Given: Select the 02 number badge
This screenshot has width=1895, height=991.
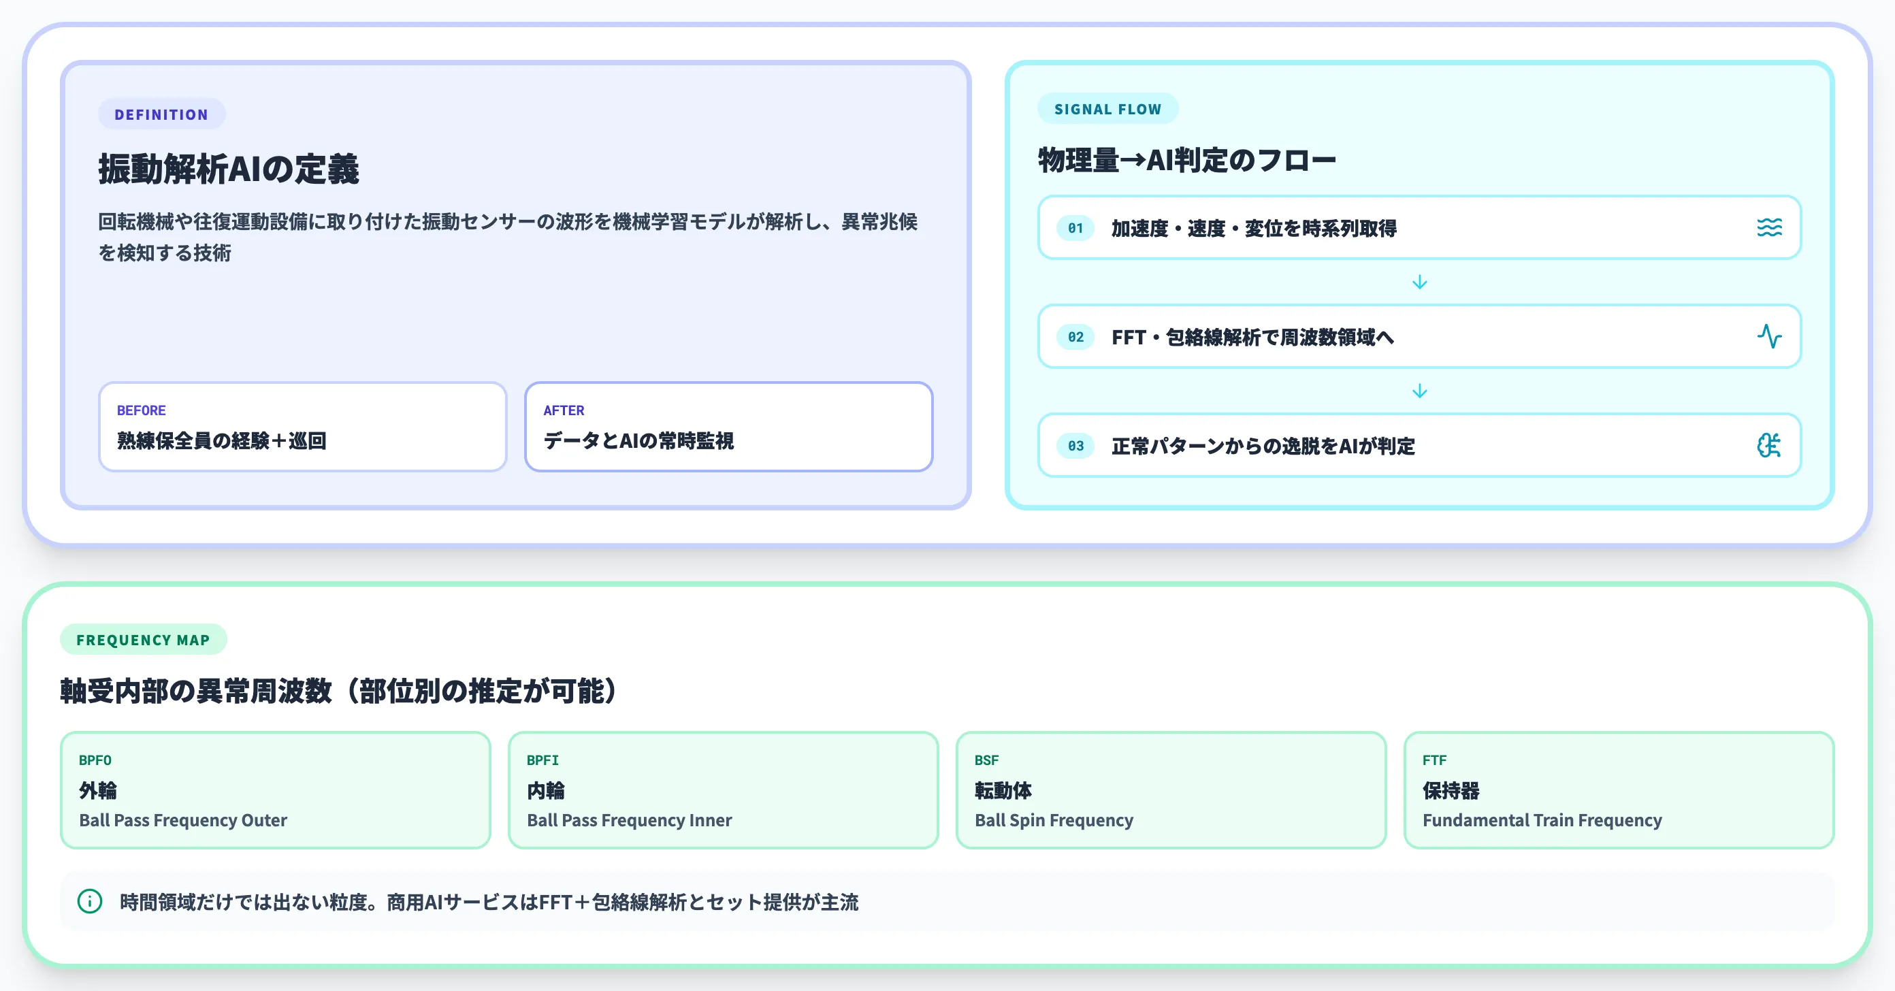Looking at the screenshot, I should point(1074,337).
